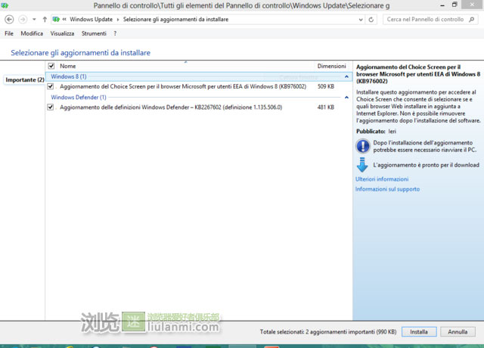The height and width of the screenshot is (348, 484).
Task: Uncheck the Choice Screen KB976002 update
Action: (x=51, y=86)
